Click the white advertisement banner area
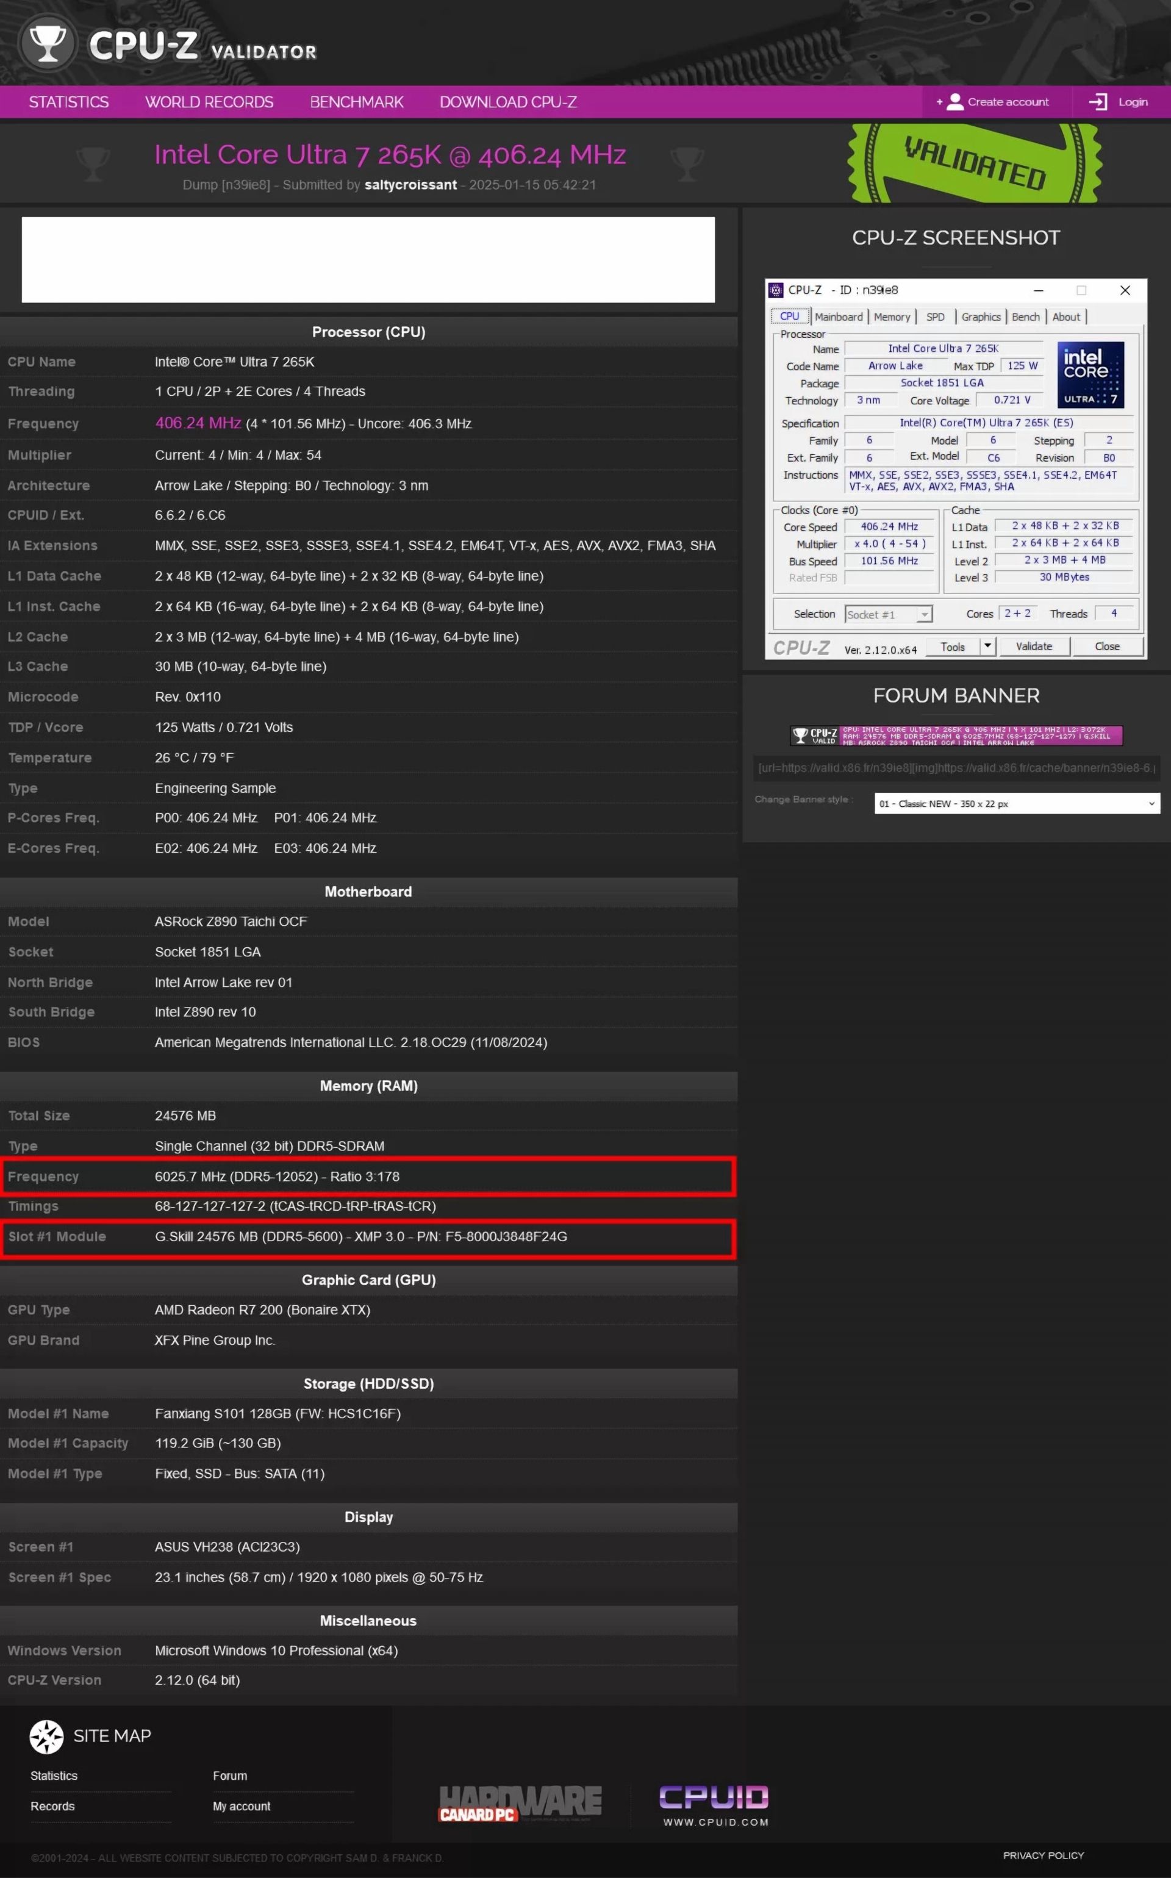The height and width of the screenshot is (1878, 1171). [x=368, y=259]
